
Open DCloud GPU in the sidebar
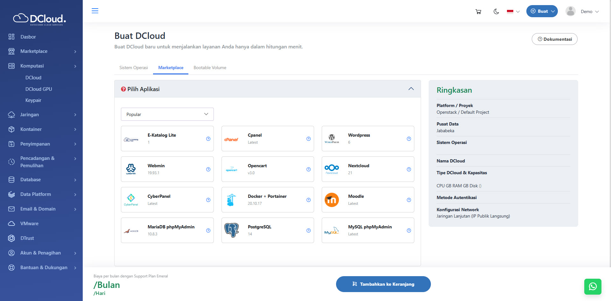click(39, 89)
